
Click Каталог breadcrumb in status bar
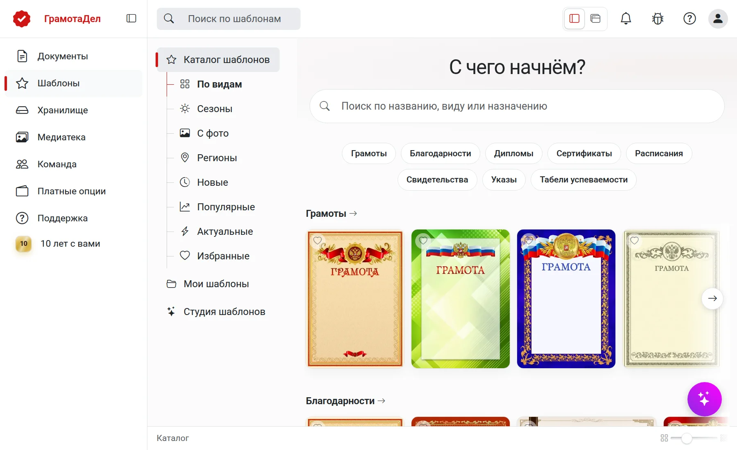[x=173, y=438]
